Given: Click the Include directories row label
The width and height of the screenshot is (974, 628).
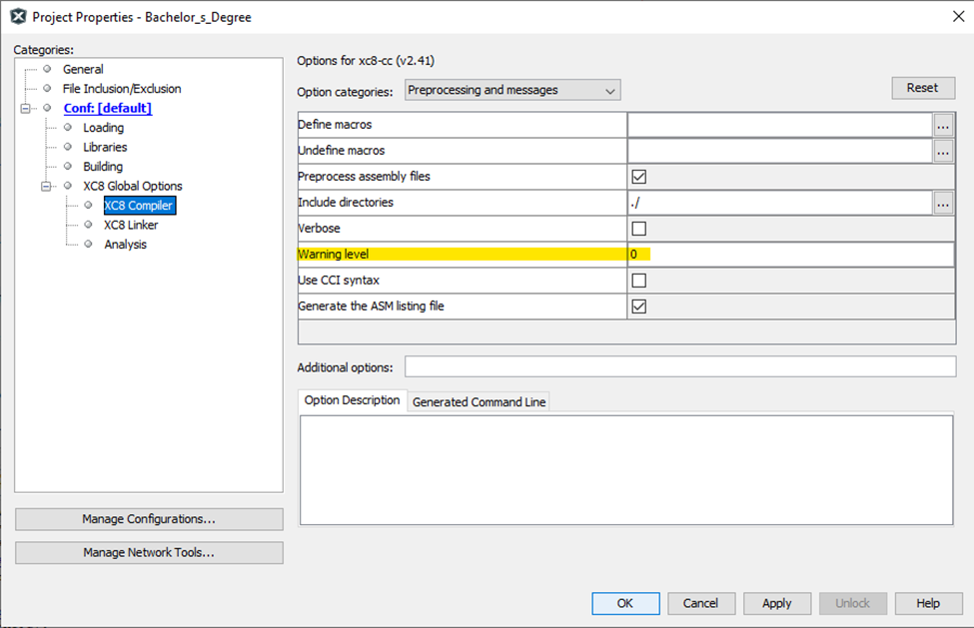Looking at the screenshot, I should pyautogui.click(x=346, y=203).
